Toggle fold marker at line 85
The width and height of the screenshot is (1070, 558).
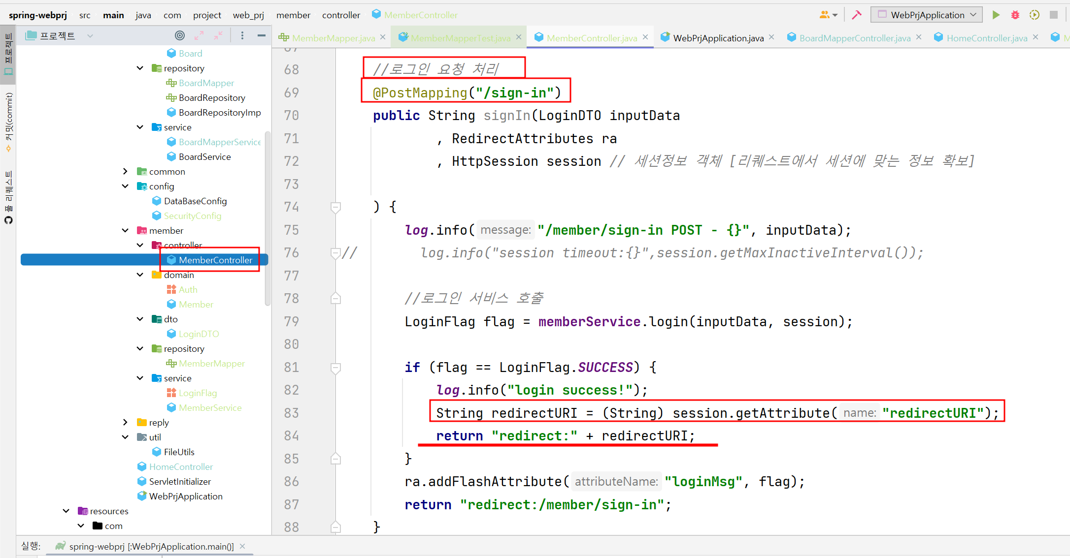(x=335, y=459)
